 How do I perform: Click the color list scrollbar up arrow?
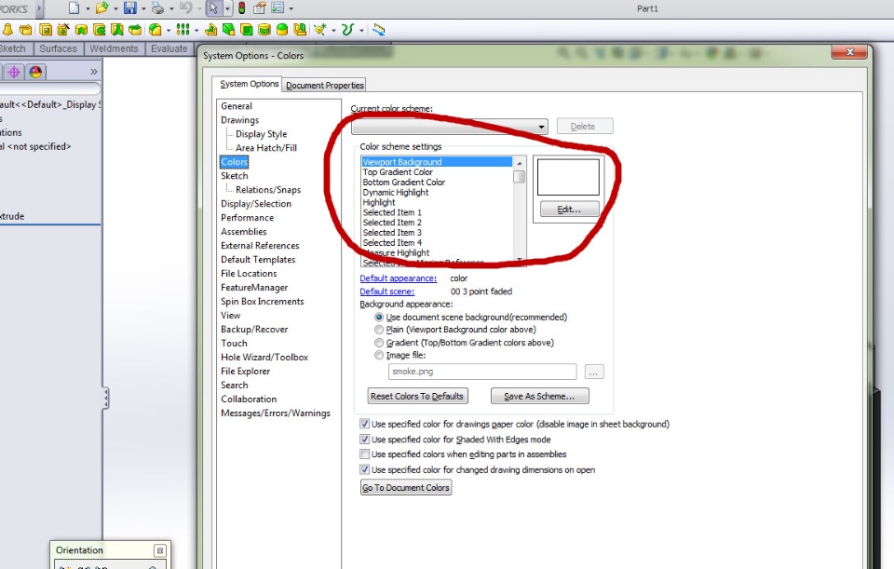tap(519, 163)
